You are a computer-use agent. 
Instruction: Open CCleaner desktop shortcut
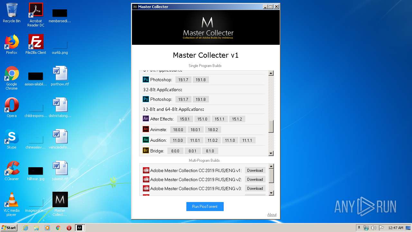[12, 171]
